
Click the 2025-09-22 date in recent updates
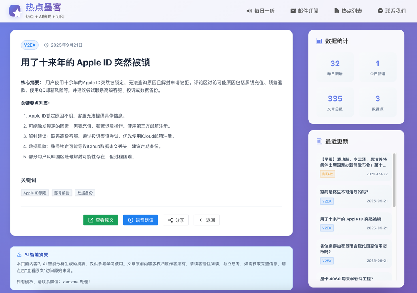(x=377, y=174)
